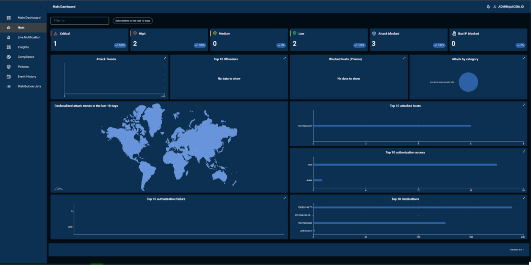Screen dimensions: 531x265
Task: Click the Critical card 100% trend badge
Action: 120,45
